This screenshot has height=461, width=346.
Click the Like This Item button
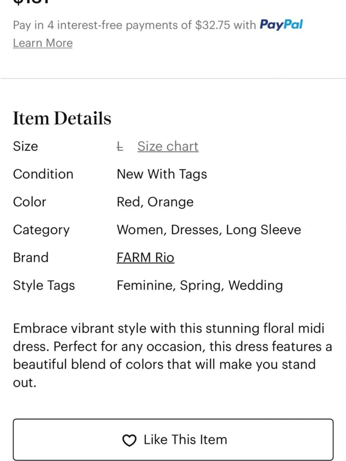(173, 440)
